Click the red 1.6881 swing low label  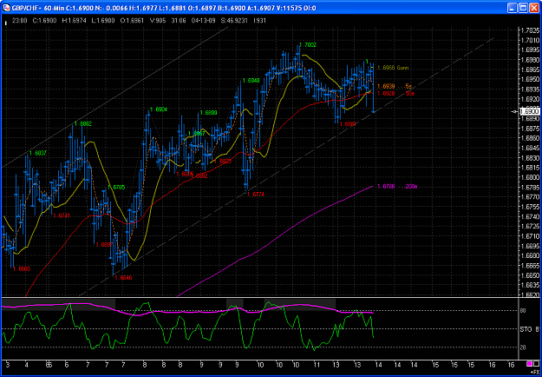tap(348, 123)
